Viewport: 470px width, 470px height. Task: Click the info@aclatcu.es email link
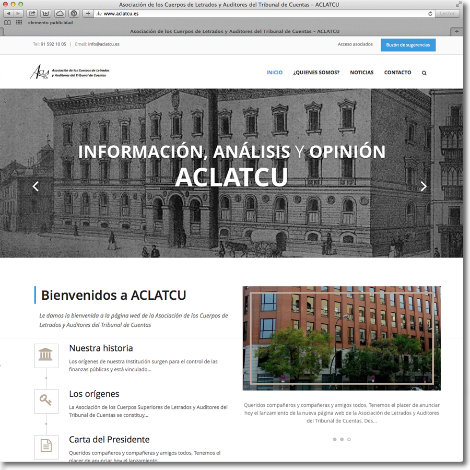point(104,44)
